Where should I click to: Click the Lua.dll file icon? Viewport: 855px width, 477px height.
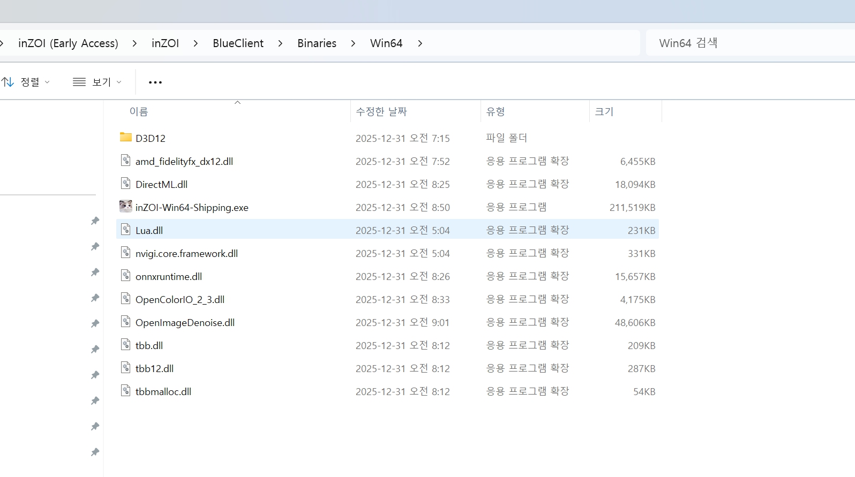pos(126,230)
